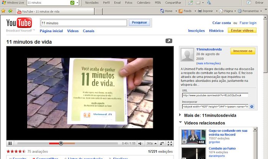Screen dimensions: 268x159
Task: Open the Feeds dropdown arrow
Action: click(x=195, y=11)
